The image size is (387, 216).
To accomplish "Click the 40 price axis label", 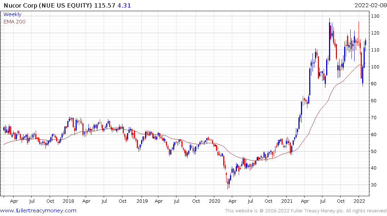I will pyautogui.click(x=374, y=168).
